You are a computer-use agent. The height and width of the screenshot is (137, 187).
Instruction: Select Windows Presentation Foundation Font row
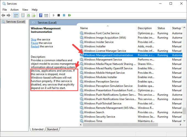click(x=131, y=90)
